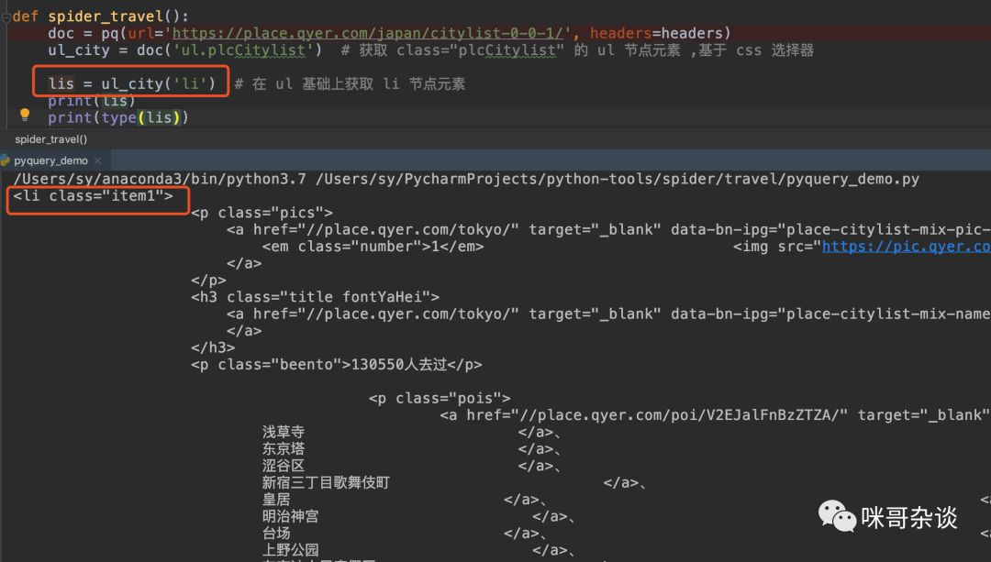This screenshot has height=562, width=991.
Task: Close the pyquery_demo run tab
Action: pos(97,160)
